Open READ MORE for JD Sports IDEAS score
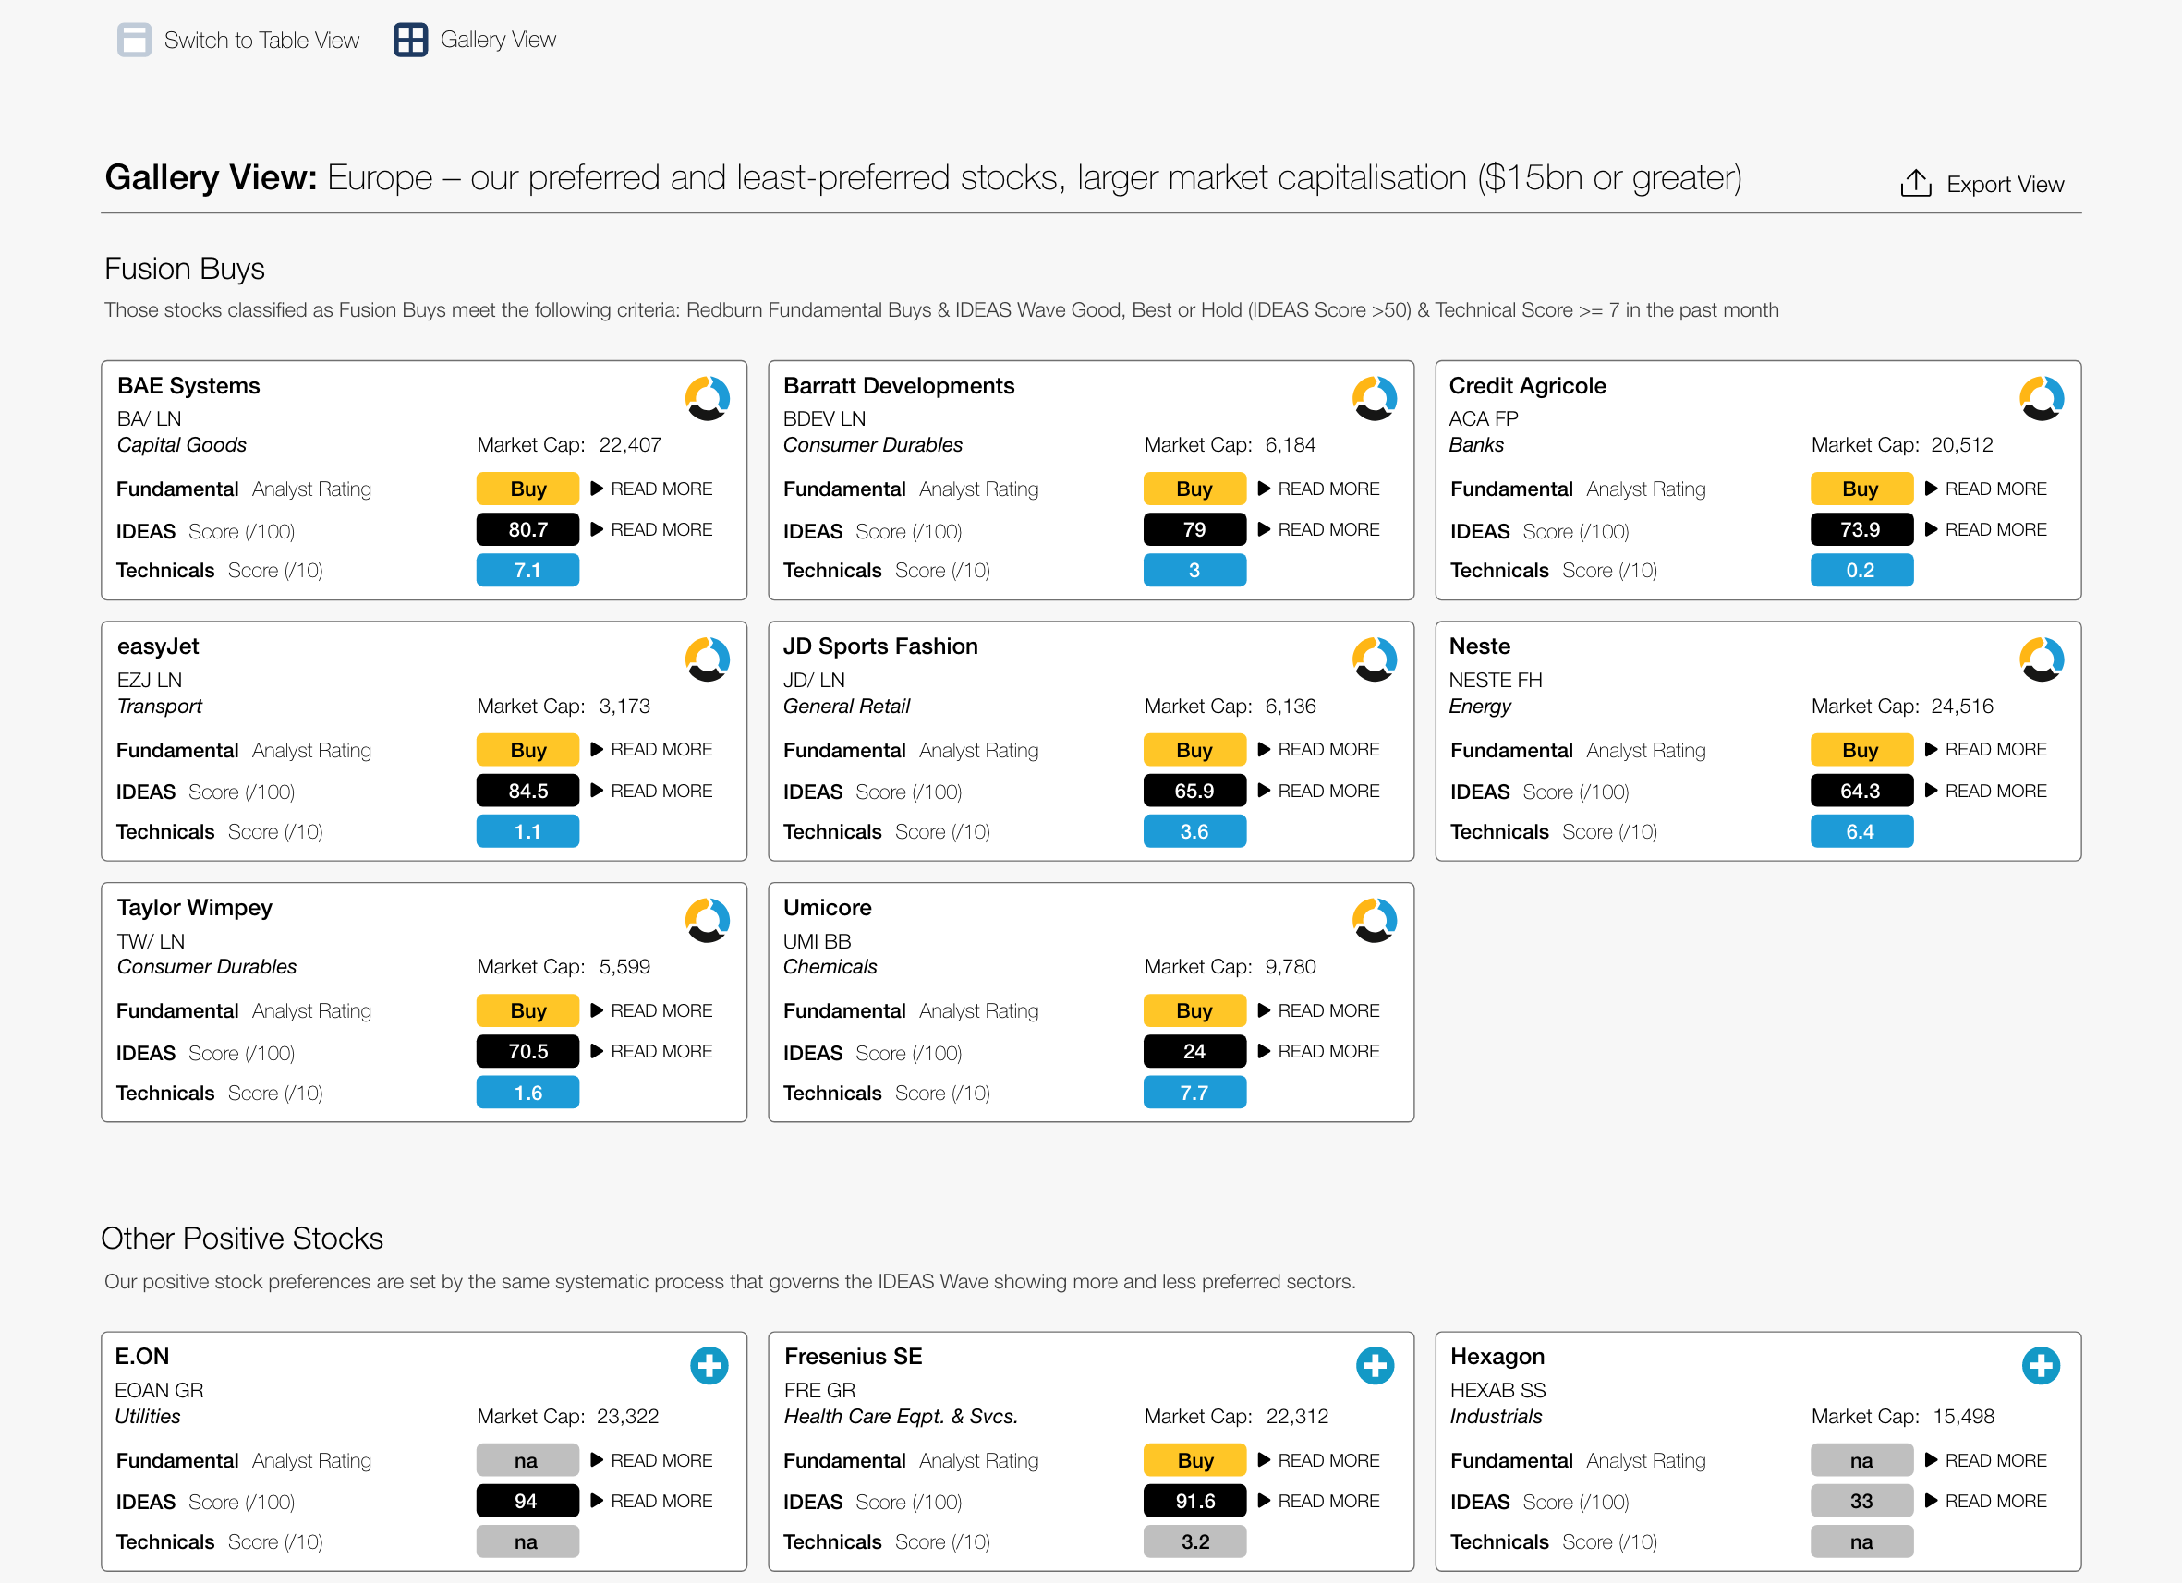The image size is (2182, 1583). [1319, 791]
